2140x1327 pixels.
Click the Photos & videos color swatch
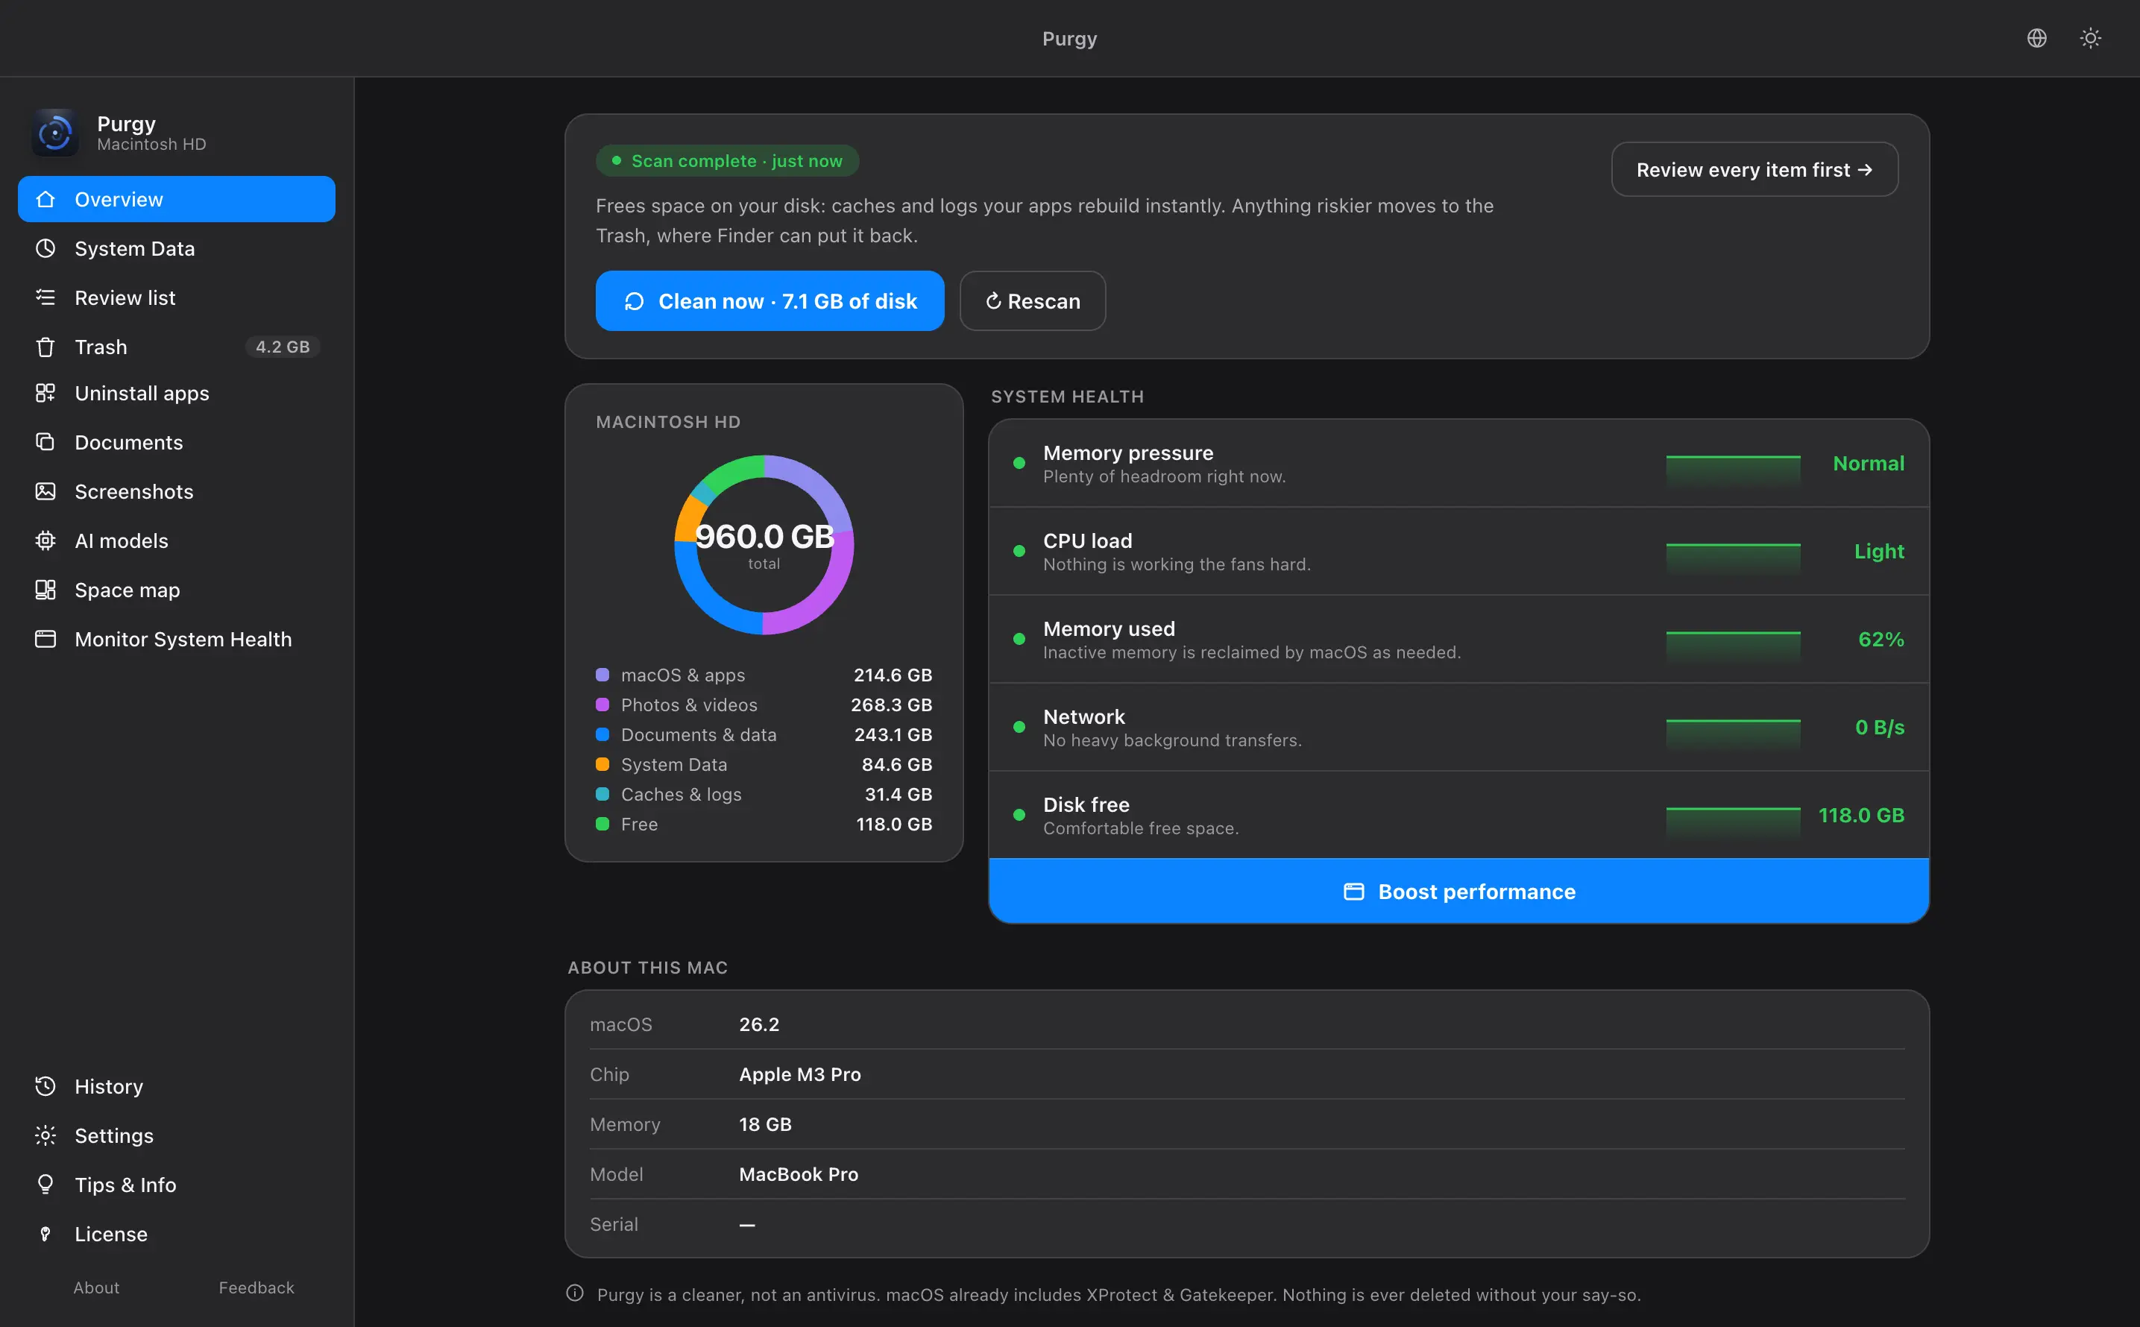[x=602, y=705]
